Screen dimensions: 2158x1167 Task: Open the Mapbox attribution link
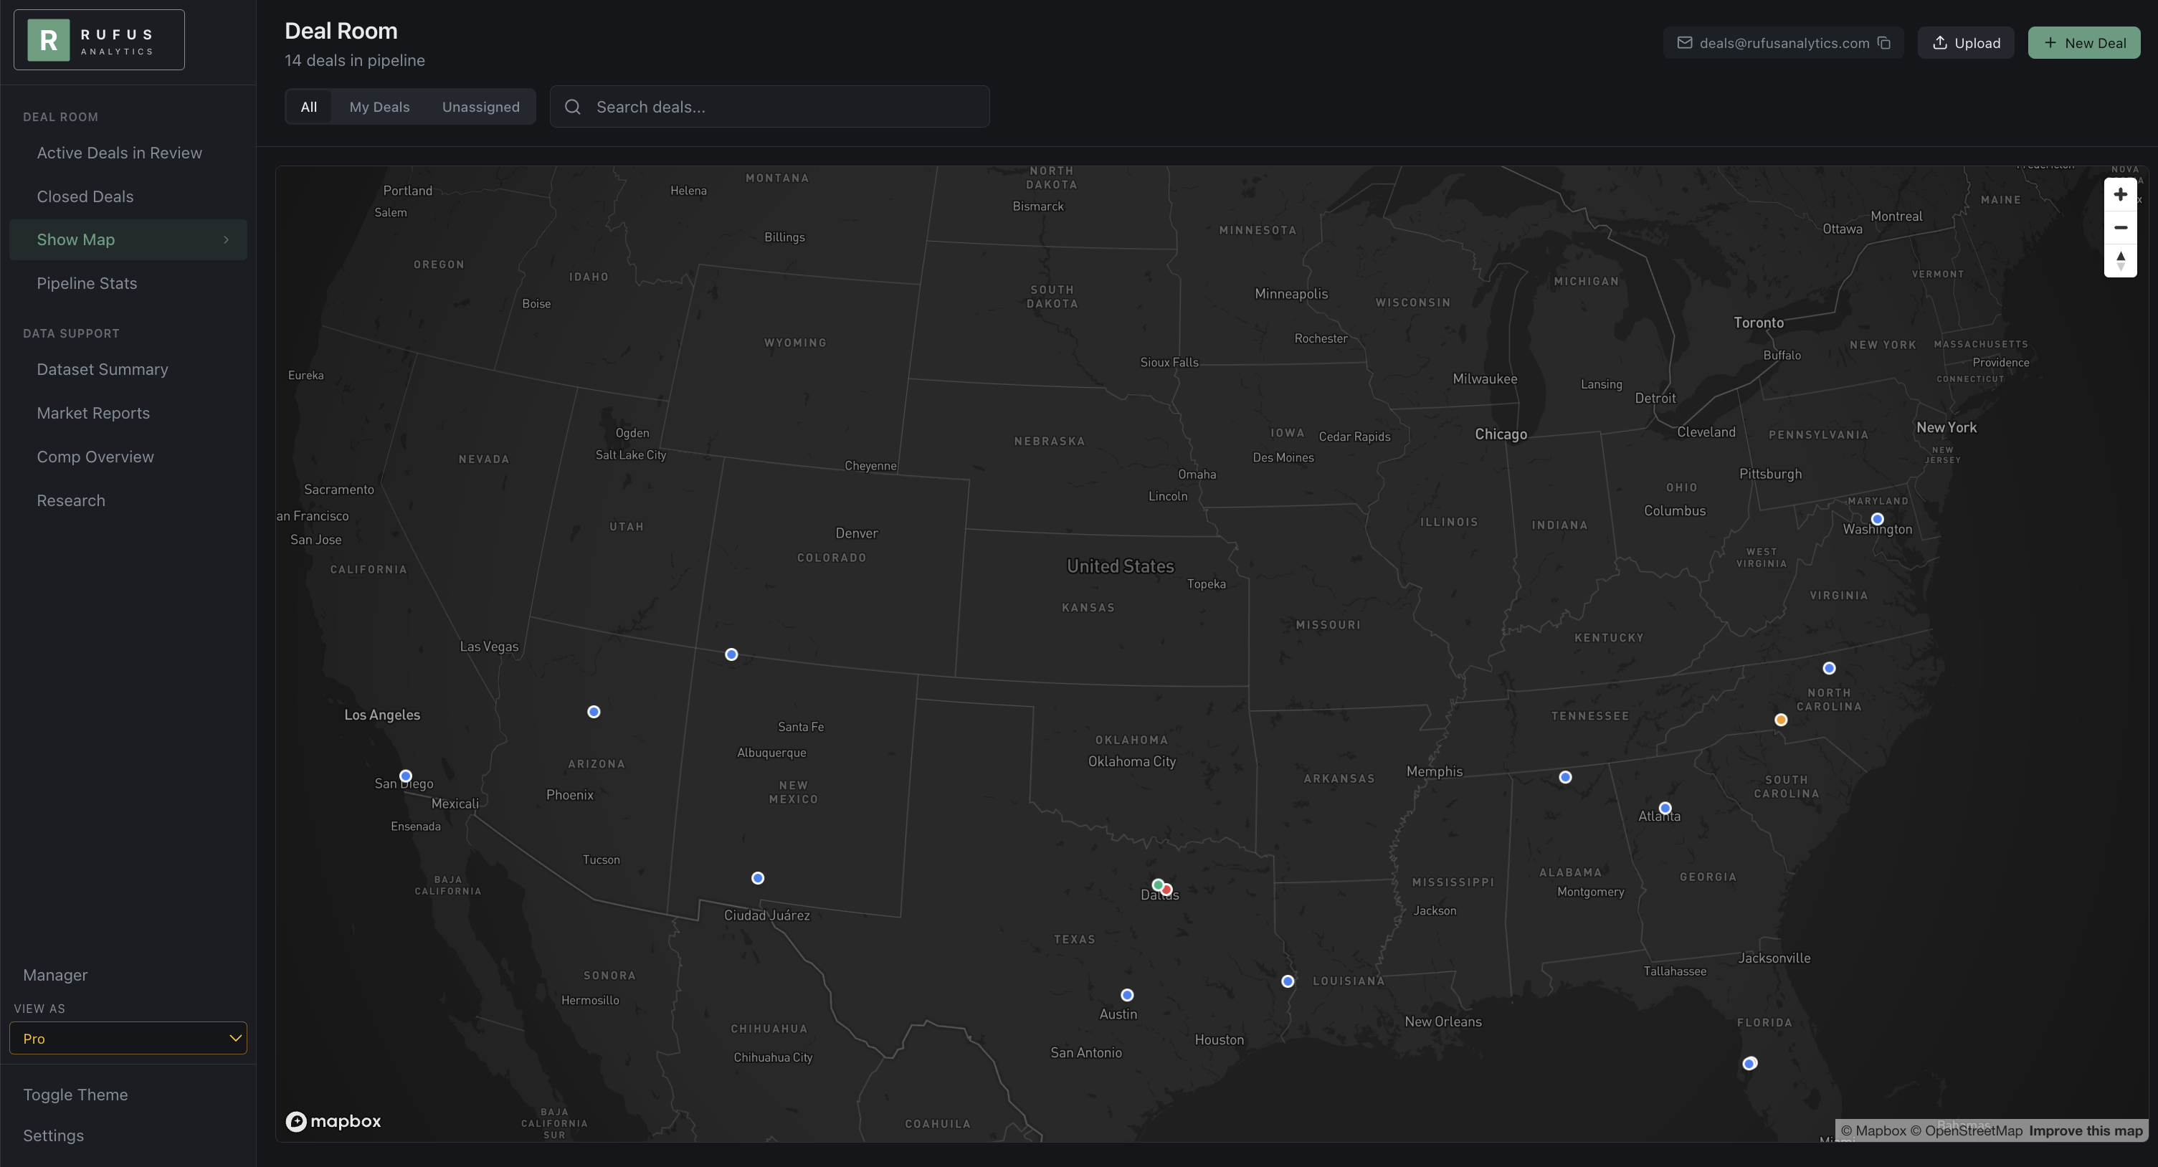pos(1873,1131)
